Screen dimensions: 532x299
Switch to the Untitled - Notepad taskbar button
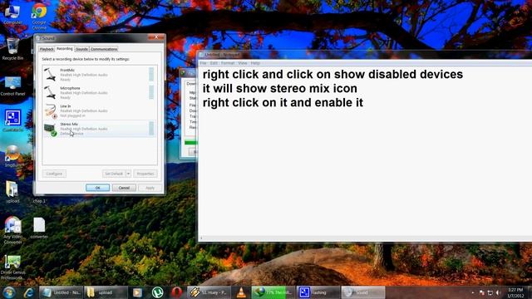tap(61, 292)
